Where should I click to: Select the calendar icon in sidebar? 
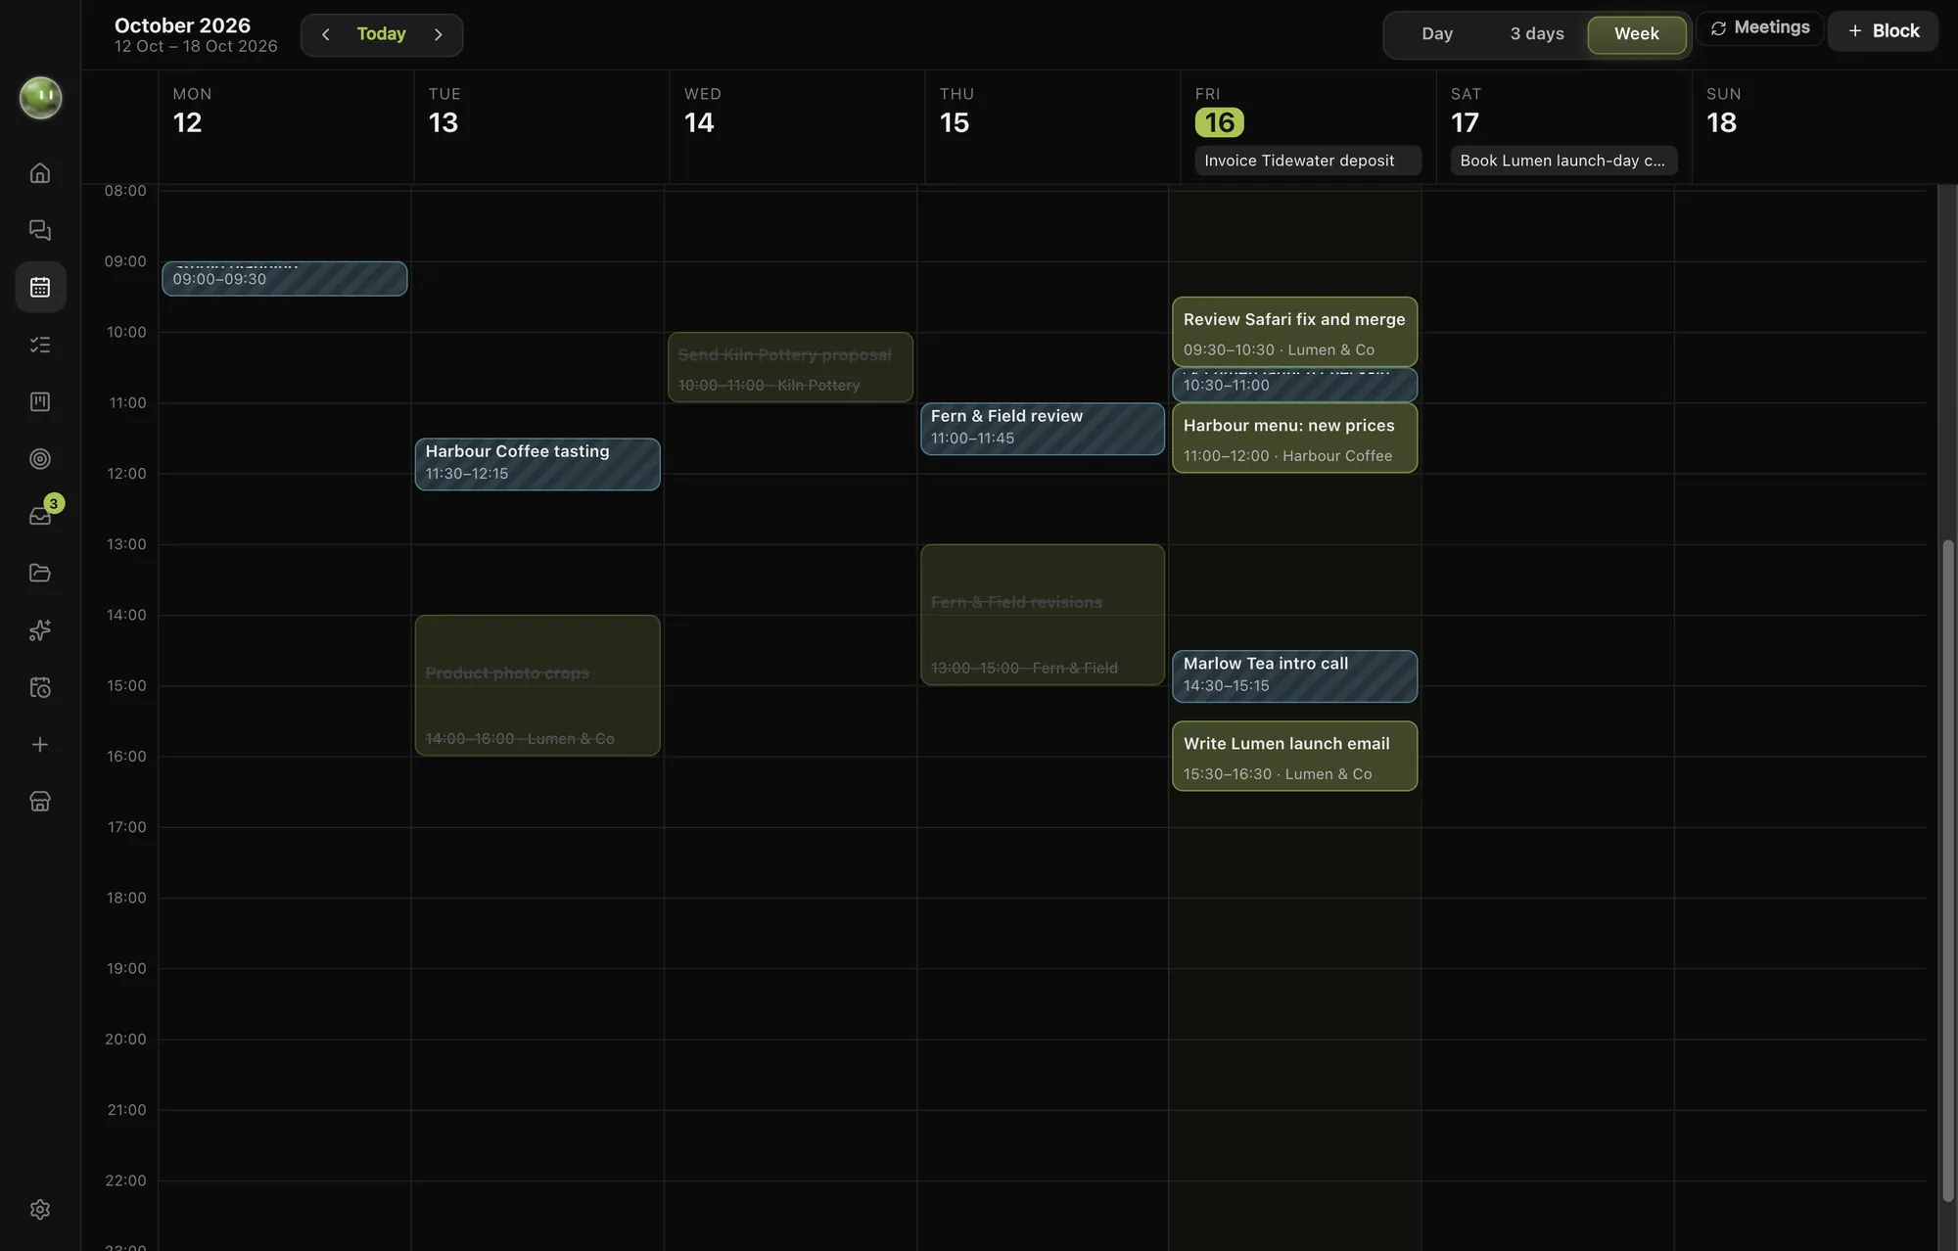point(40,287)
